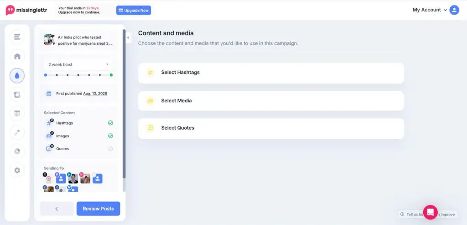Open the pencil editor sidebar icon

pos(17,132)
